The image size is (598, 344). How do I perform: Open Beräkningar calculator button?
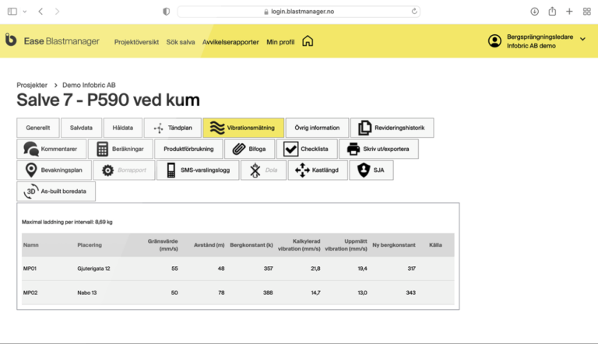coord(120,149)
